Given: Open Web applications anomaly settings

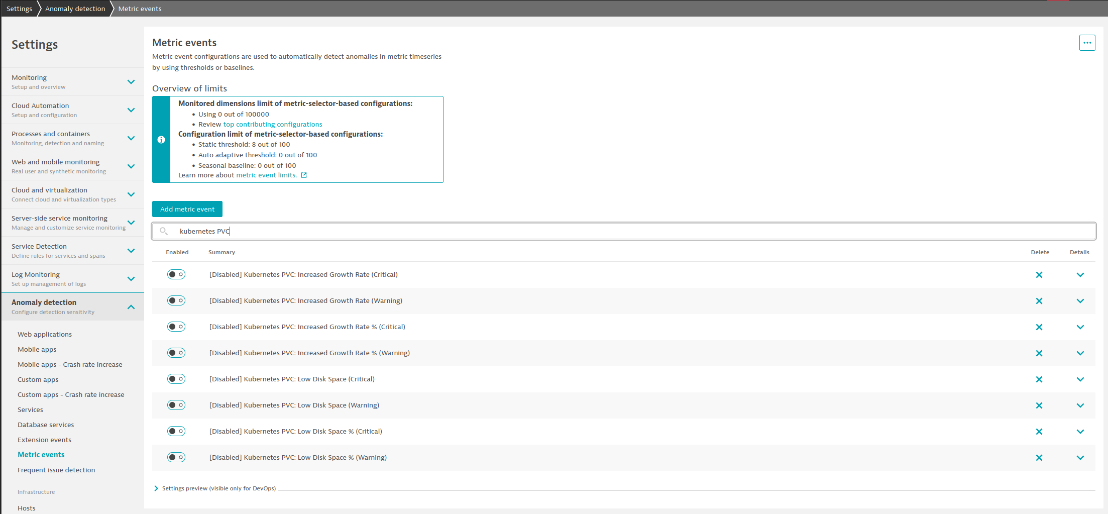Looking at the screenshot, I should click(45, 335).
